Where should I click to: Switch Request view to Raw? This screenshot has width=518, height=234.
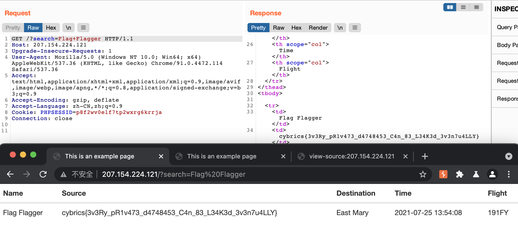pos(33,28)
